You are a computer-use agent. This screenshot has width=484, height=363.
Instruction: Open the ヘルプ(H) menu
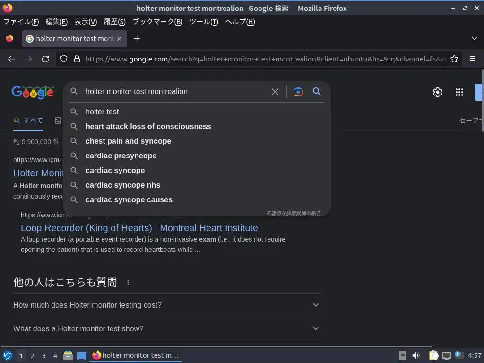240,22
